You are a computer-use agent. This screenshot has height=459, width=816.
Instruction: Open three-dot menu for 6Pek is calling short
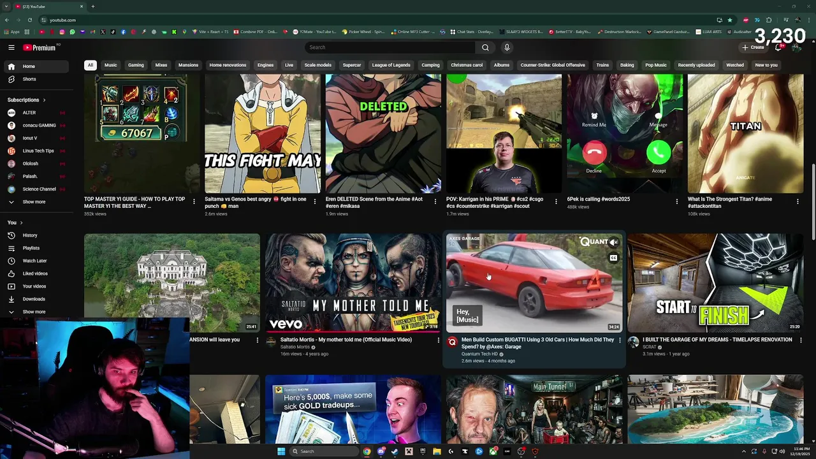pyautogui.click(x=677, y=201)
